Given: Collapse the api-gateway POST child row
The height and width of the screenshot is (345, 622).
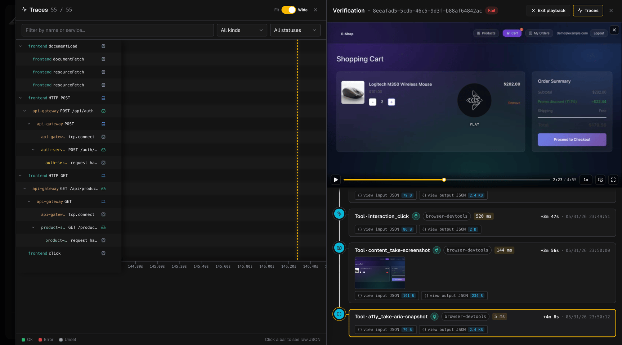Looking at the screenshot, I should point(29,124).
